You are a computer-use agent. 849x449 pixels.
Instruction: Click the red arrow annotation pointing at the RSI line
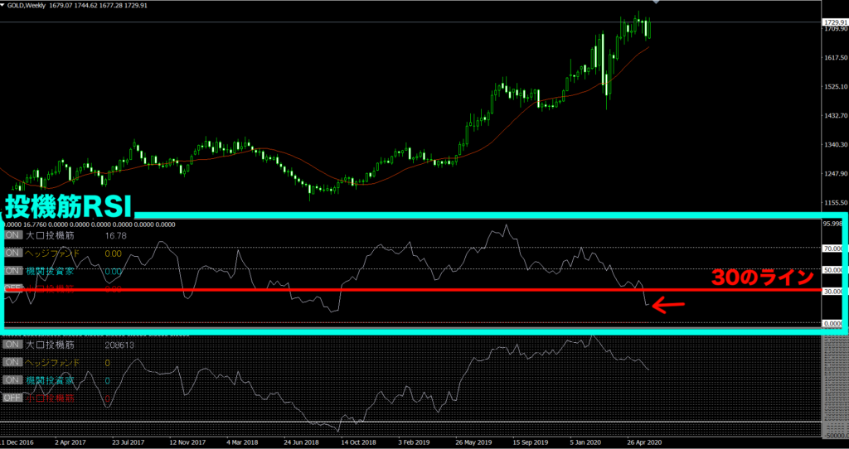point(668,306)
